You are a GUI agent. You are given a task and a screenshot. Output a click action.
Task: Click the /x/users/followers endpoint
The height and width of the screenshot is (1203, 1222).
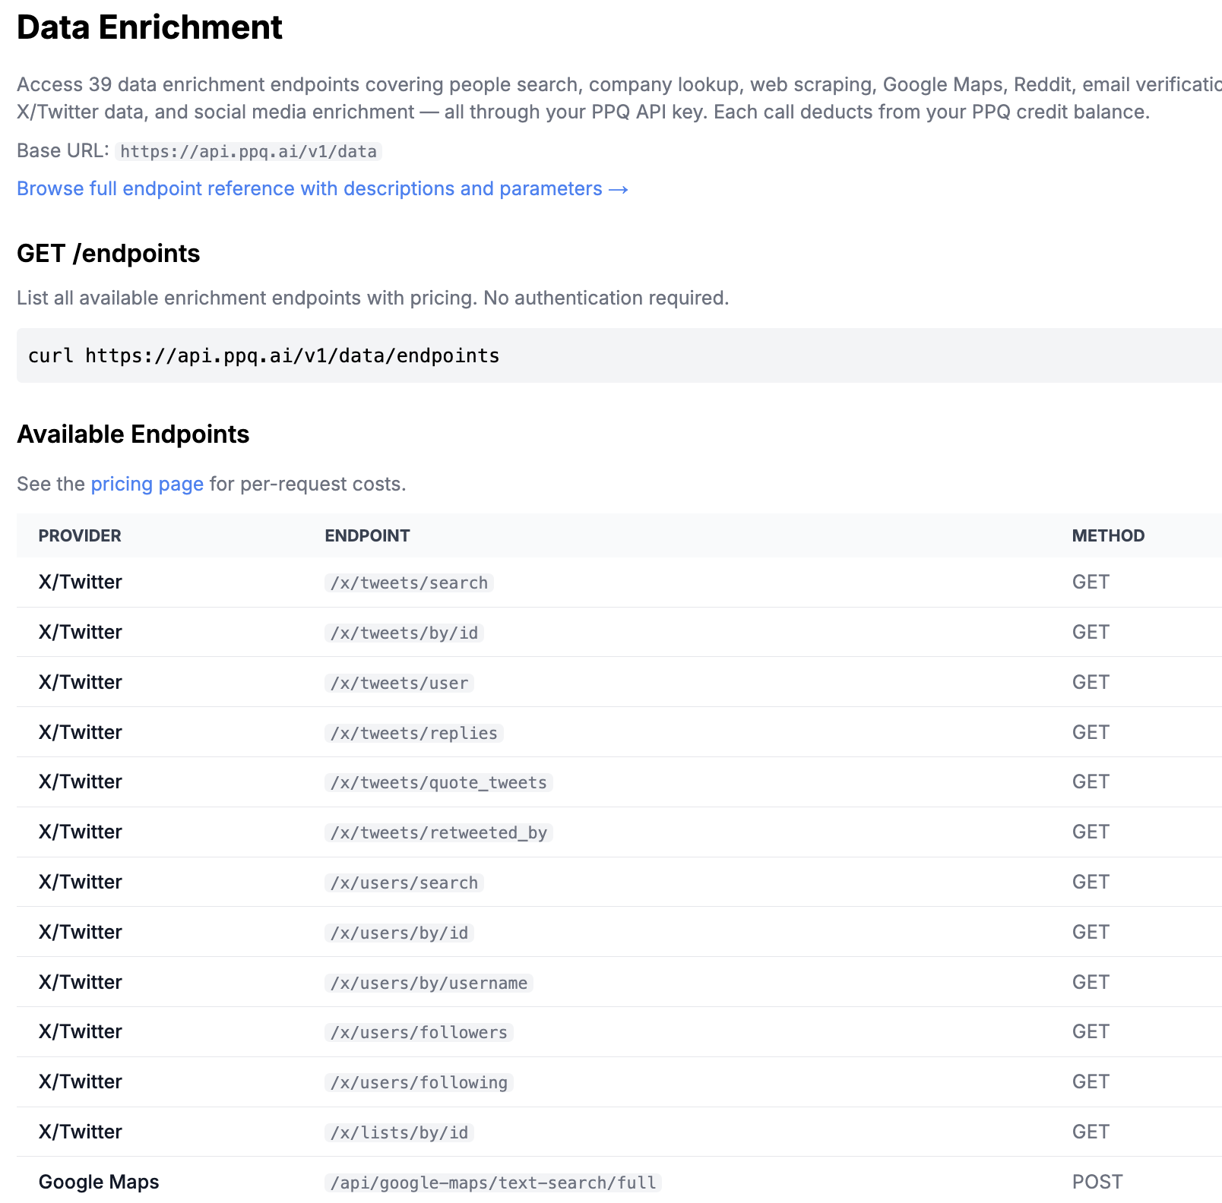point(419,1032)
